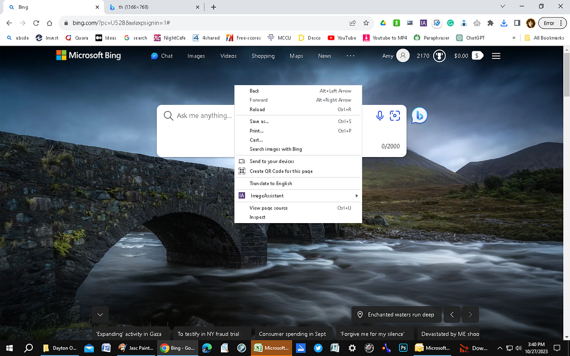
Task: Bookmark this page with the star icon
Action: tap(366, 22)
